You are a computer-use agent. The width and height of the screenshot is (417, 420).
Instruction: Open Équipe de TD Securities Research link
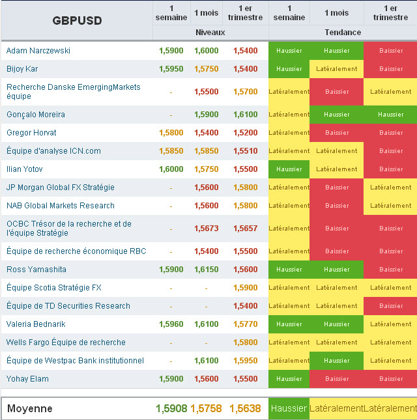(x=68, y=305)
